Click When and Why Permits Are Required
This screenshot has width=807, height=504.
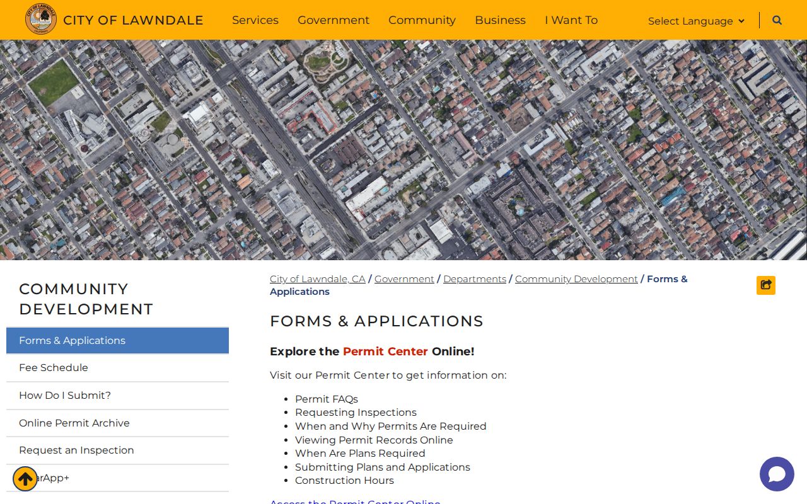[x=391, y=427]
